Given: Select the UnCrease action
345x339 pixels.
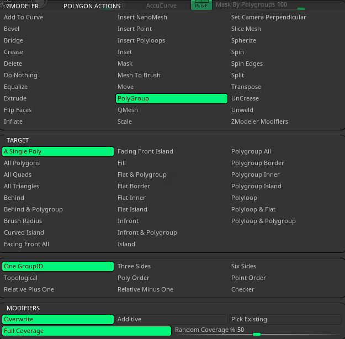Looking at the screenshot, I should [245, 98].
